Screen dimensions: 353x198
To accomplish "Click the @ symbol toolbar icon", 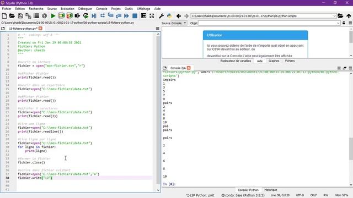I will click(44, 16).
